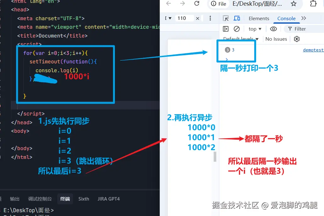
Task: Open the device dimensions dropdown arrow
Action: point(170,18)
